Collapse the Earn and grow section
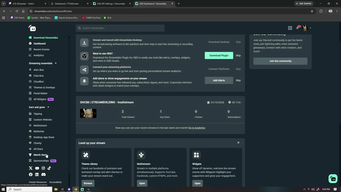The image size is (341, 192). (x=48, y=107)
